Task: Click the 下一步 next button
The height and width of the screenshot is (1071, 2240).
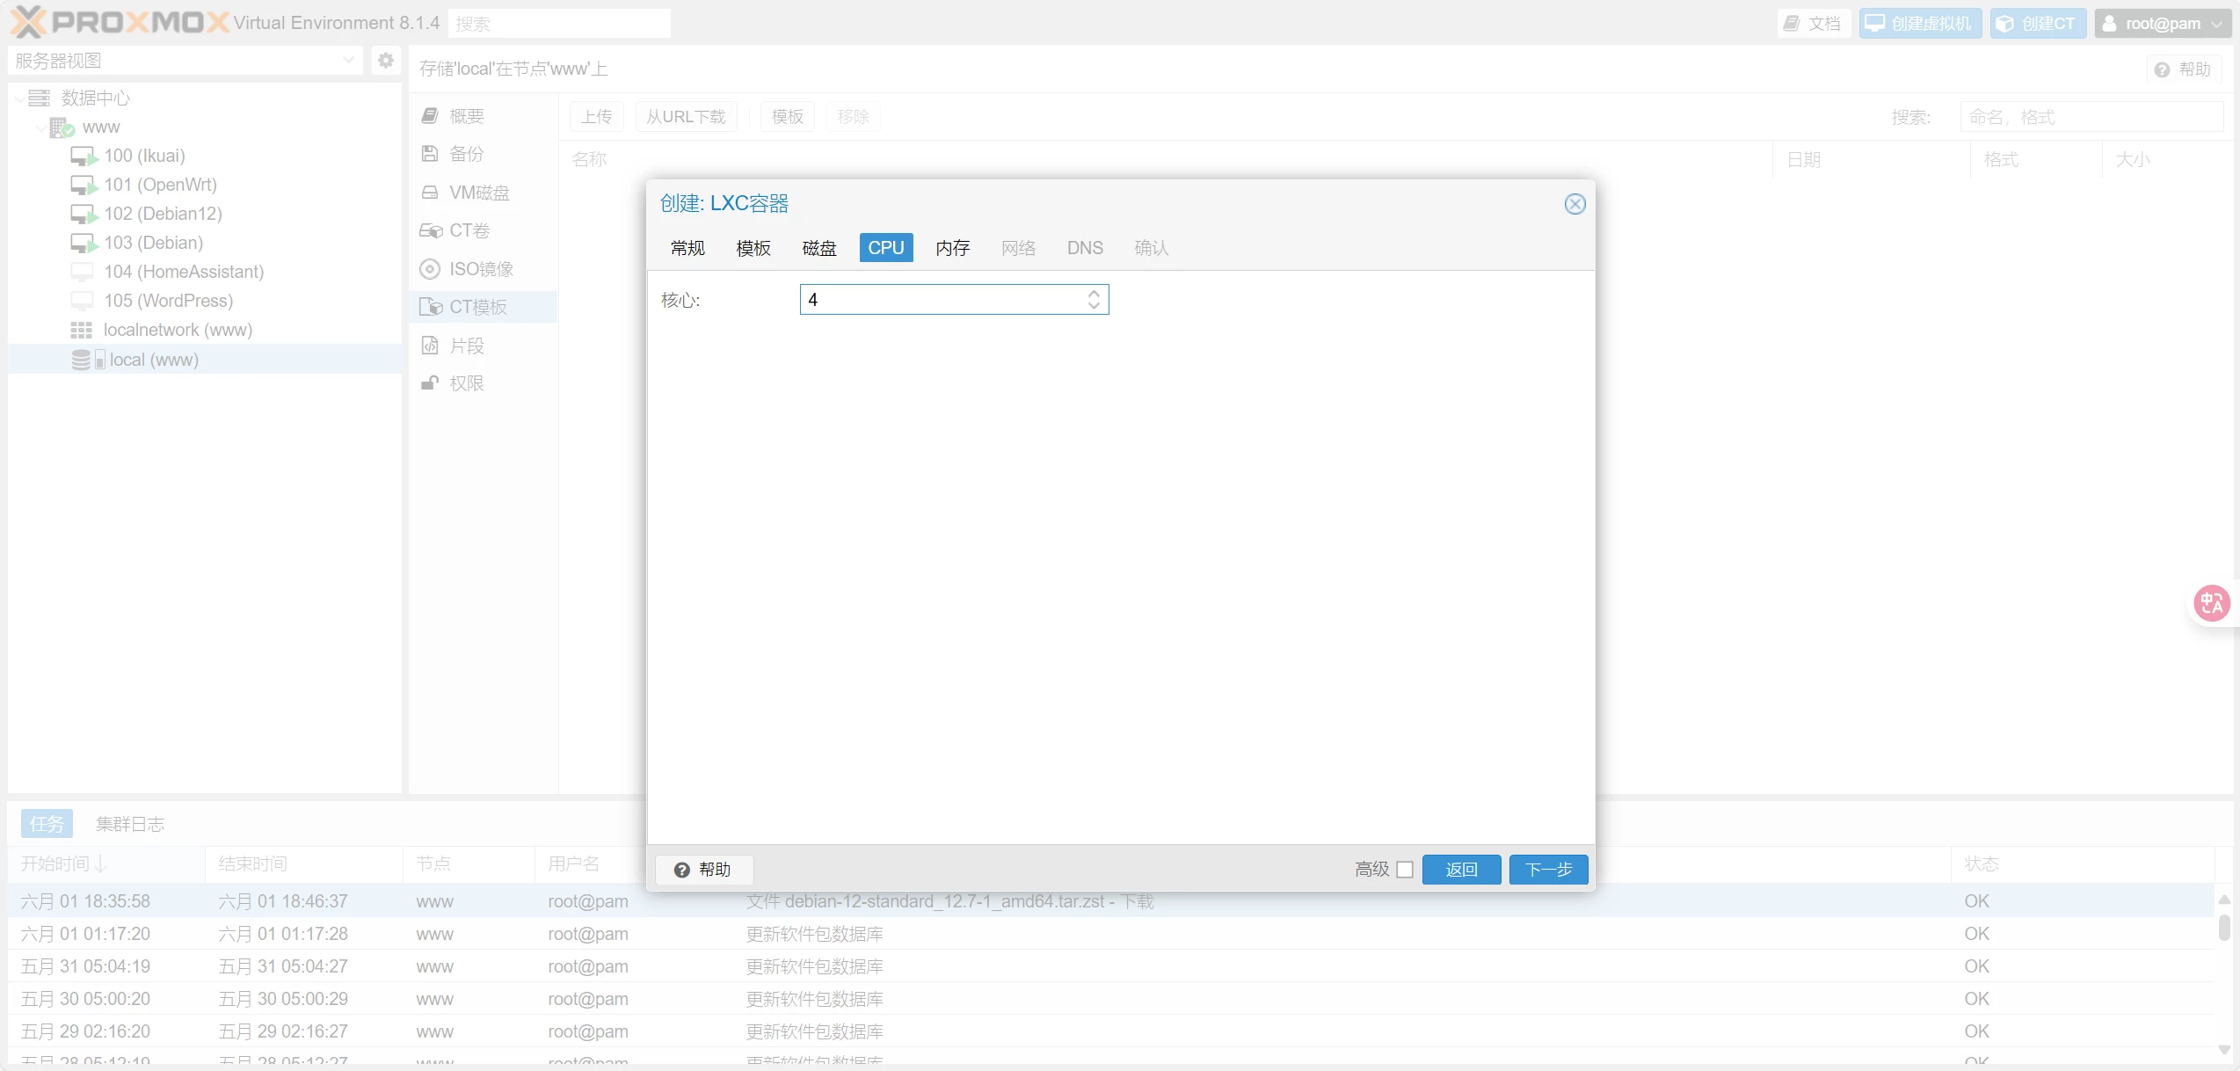Action: pyautogui.click(x=1548, y=870)
